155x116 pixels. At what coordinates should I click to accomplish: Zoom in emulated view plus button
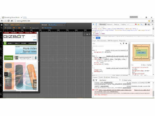click(x=90, y=34)
